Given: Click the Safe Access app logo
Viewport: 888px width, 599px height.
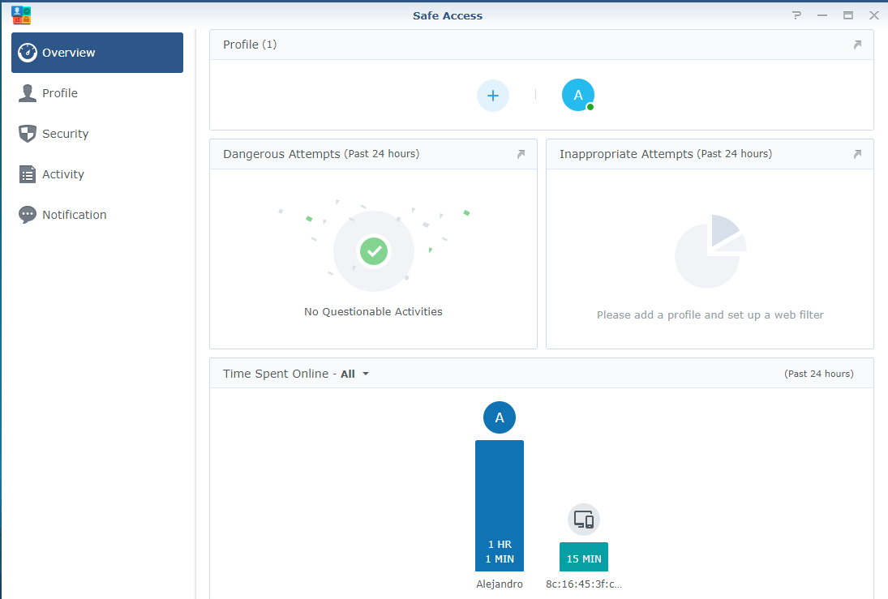Looking at the screenshot, I should coord(22,15).
